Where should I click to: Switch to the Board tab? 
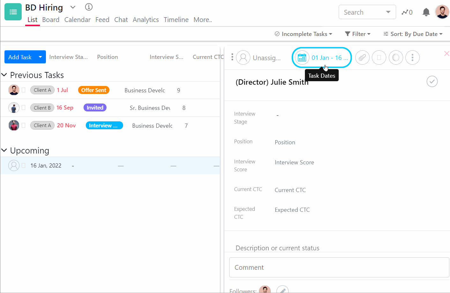[x=51, y=20]
